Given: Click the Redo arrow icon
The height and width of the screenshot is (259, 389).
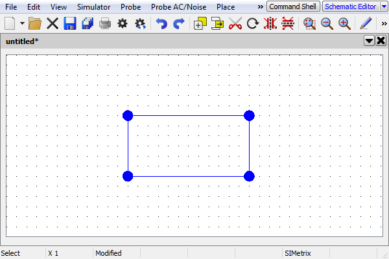Looking at the screenshot, I should 179,24.
